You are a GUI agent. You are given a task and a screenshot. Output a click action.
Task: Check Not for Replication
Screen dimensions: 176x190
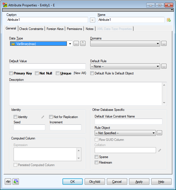pos(51,117)
